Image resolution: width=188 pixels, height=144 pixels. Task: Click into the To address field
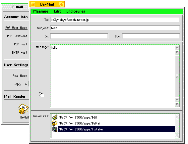point(115,20)
